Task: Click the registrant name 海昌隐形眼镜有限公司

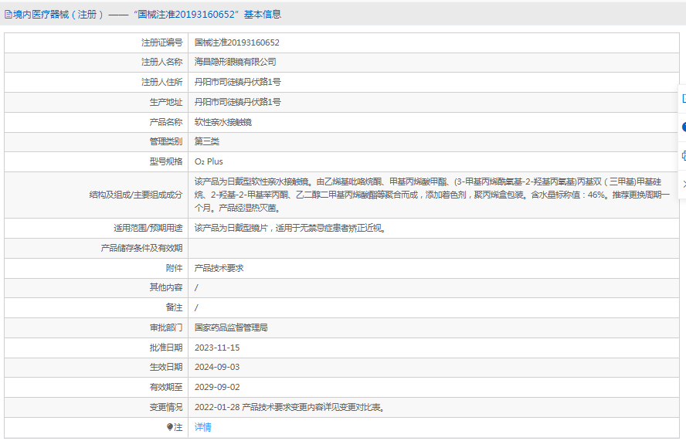Action: coord(235,62)
